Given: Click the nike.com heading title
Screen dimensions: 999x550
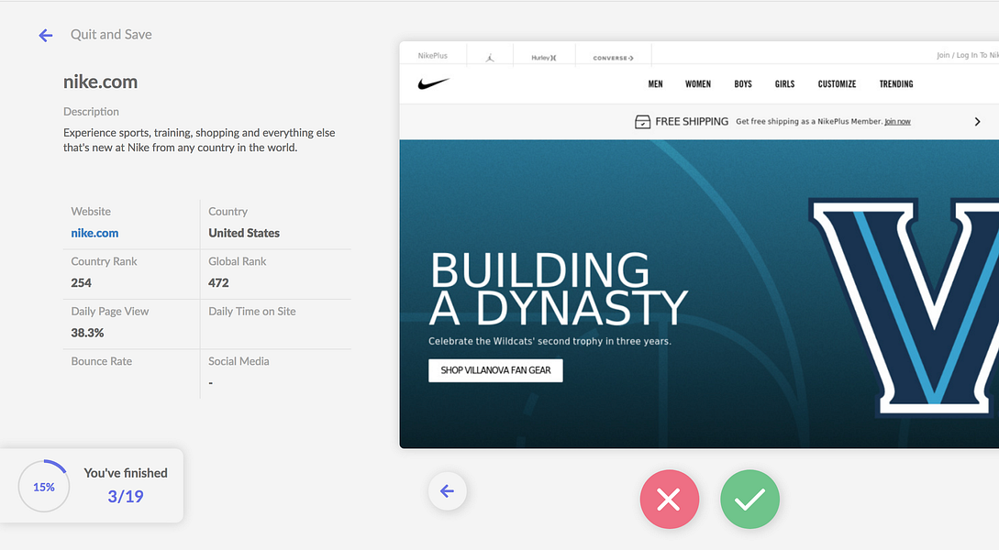Looking at the screenshot, I should tap(100, 82).
